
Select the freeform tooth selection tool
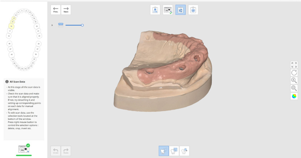click(x=164, y=151)
